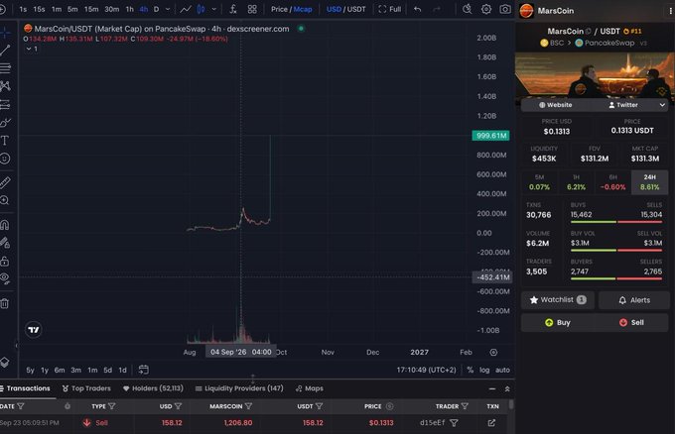The height and width of the screenshot is (434, 675).
Task: Switch chart to Mcap display
Action: pos(303,9)
